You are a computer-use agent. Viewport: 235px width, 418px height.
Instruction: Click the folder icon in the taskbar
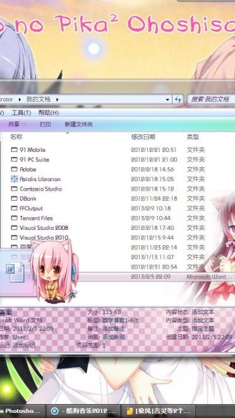click(130, 411)
